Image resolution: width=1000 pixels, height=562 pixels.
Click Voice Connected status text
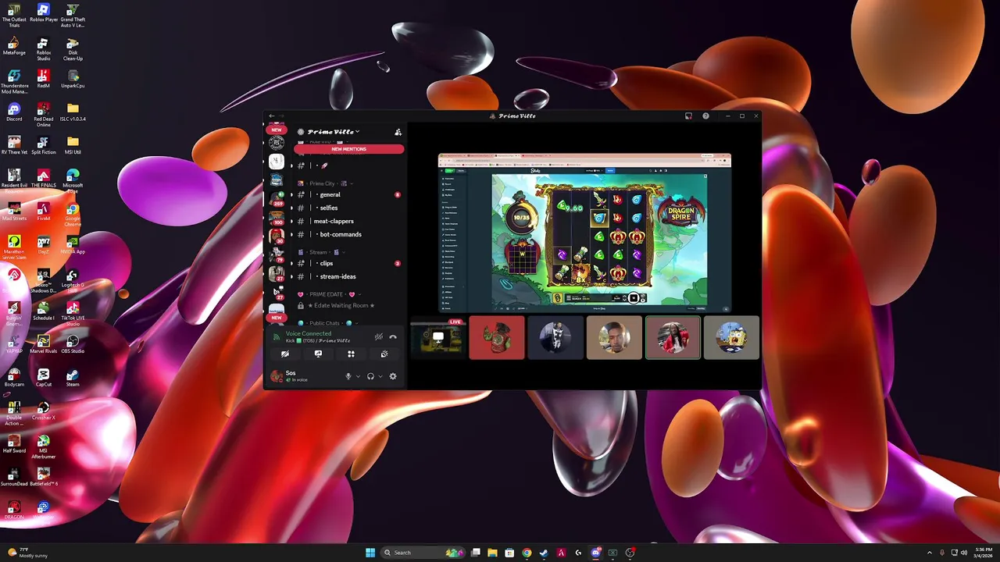coord(309,333)
